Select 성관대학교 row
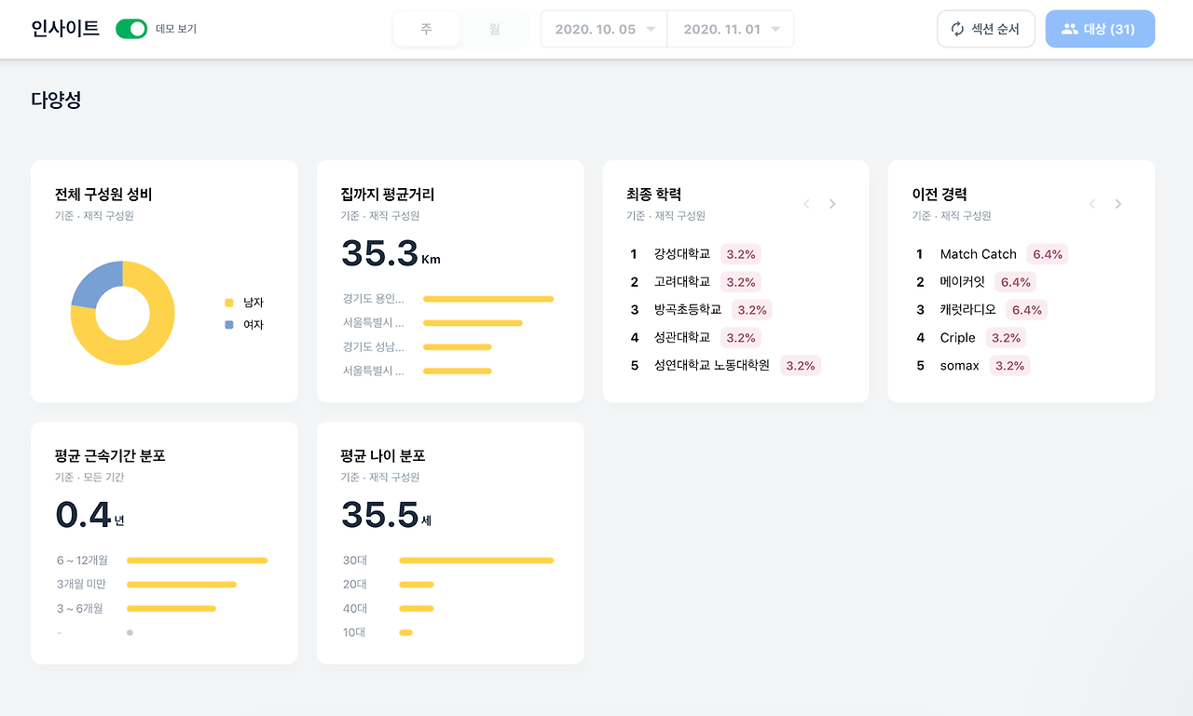The width and height of the screenshot is (1193, 716). coord(695,338)
